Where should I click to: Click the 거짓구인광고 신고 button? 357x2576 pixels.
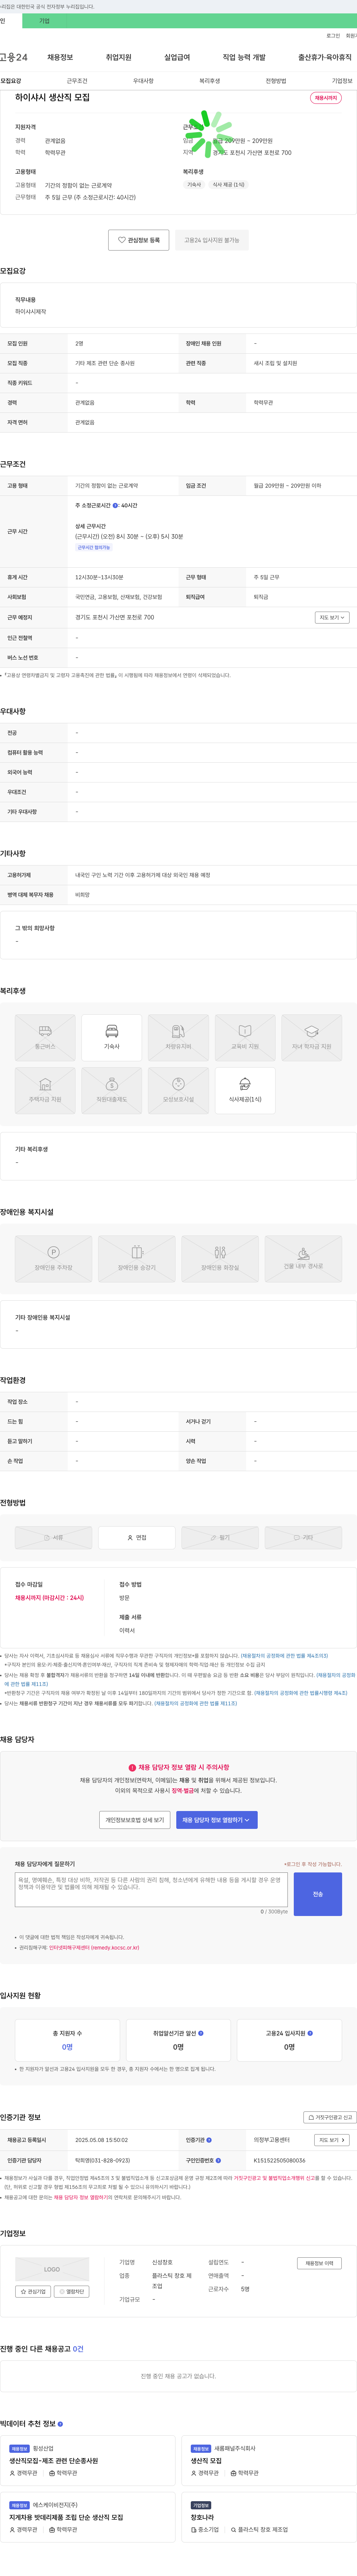tap(329, 2117)
